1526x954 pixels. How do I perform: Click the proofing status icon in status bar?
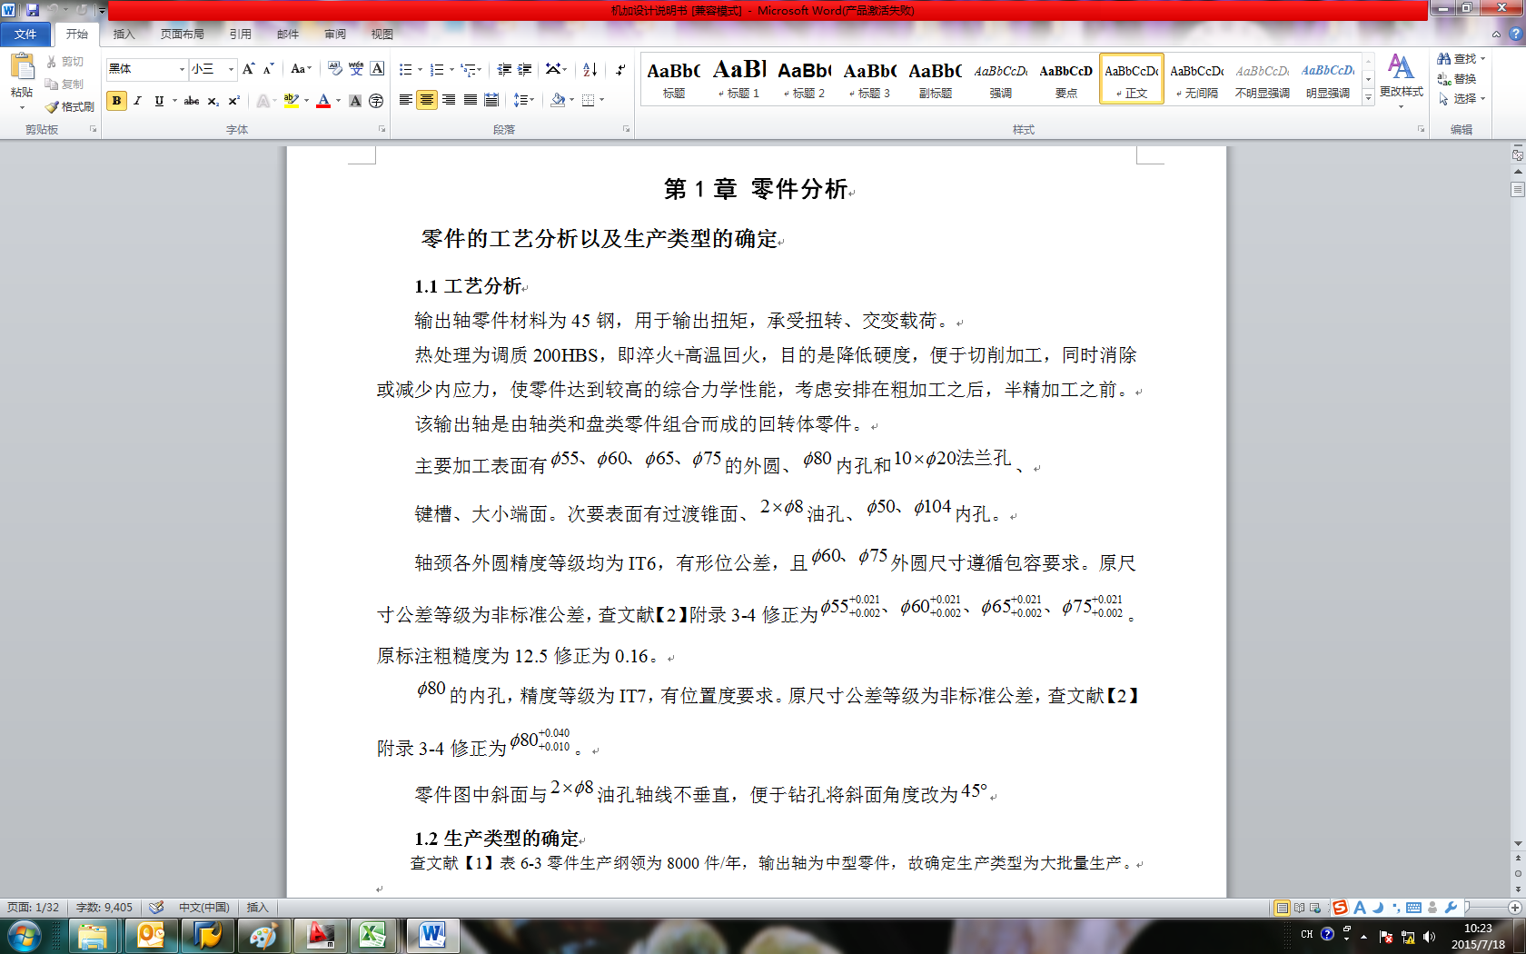(x=156, y=907)
